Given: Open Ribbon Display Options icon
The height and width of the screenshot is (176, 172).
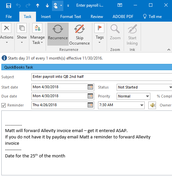Looking at the screenshot, I should tap(120, 5).
